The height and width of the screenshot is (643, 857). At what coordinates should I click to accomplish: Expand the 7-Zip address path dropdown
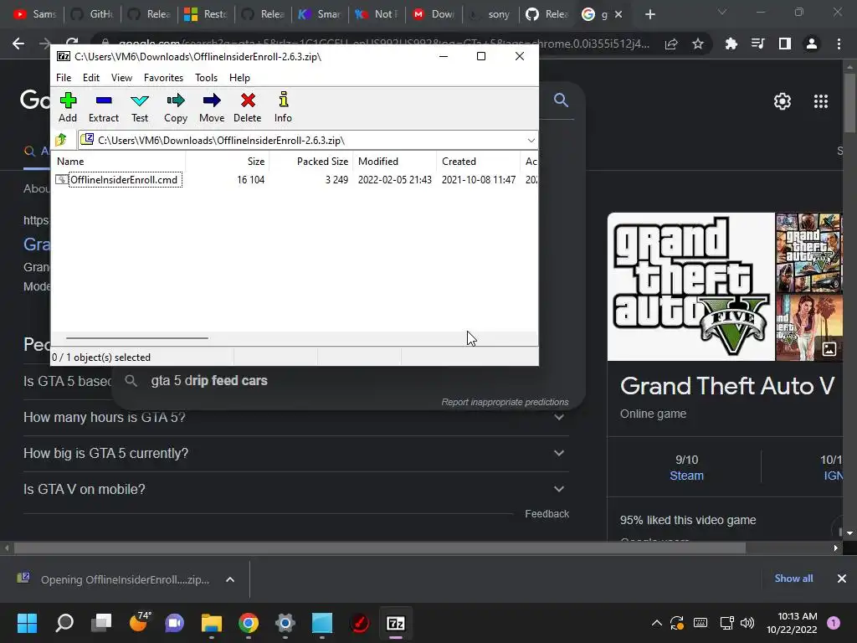pyautogui.click(x=531, y=141)
